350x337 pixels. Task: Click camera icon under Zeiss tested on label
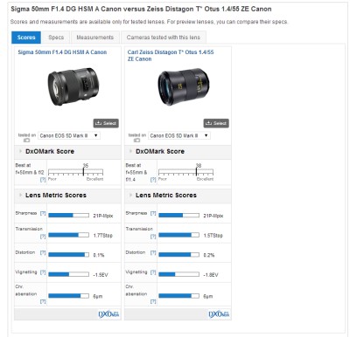(x=136, y=141)
